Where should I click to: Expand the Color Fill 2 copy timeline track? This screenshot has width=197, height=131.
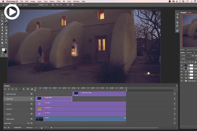tap(5, 94)
